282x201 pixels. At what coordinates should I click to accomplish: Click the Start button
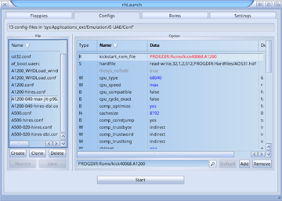tap(141, 180)
